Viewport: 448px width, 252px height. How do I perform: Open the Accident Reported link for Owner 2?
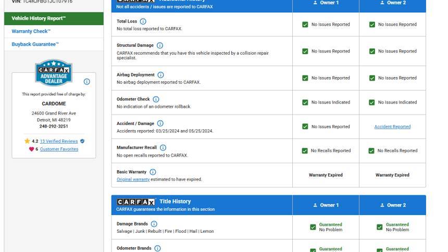(x=392, y=127)
